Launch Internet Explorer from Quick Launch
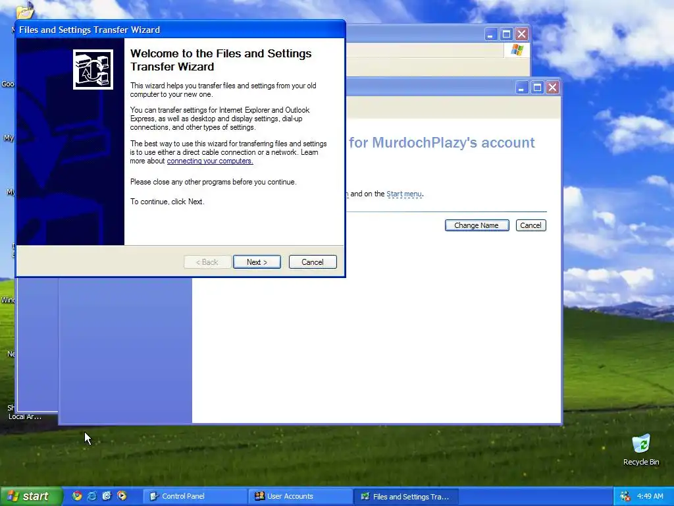674x506 pixels. (x=91, y=496)
